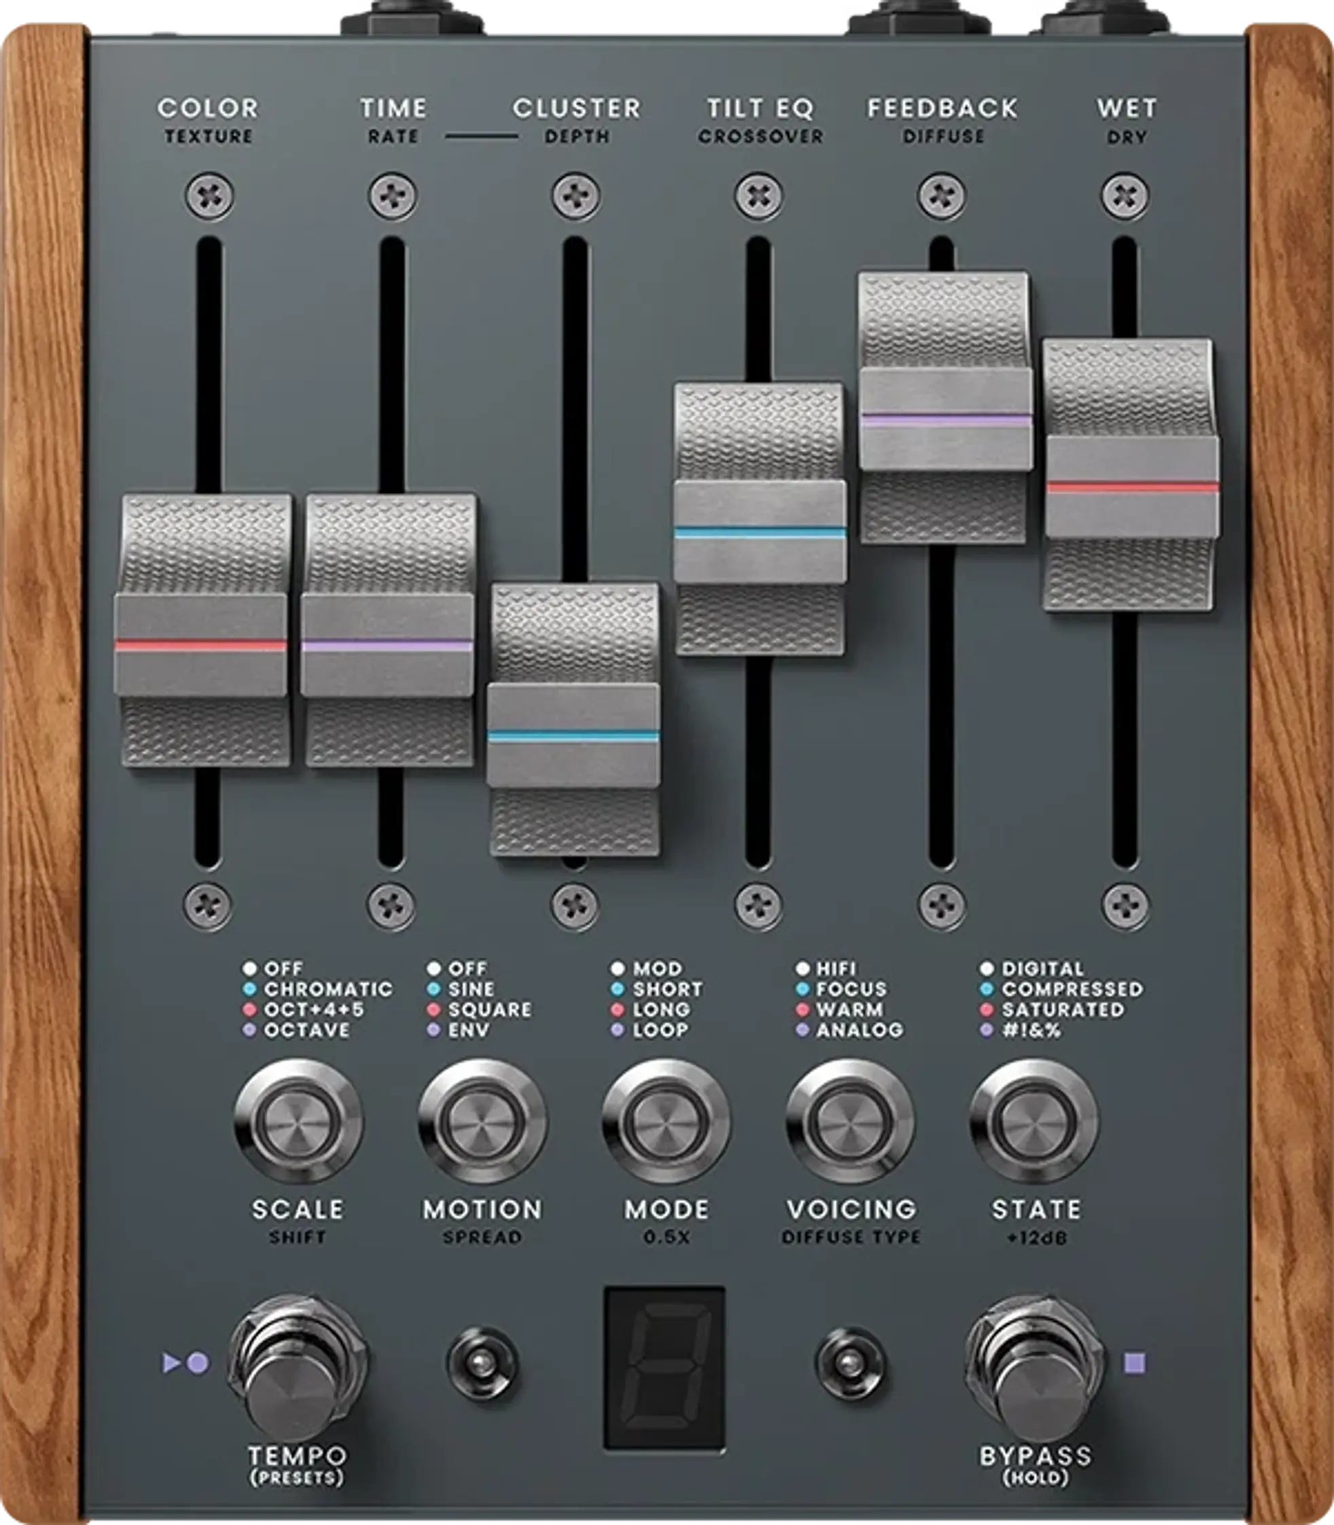Screen dimensions: 1334x1525
Task: Click the red WARM indicator dot
Action: pos(801,1010)
